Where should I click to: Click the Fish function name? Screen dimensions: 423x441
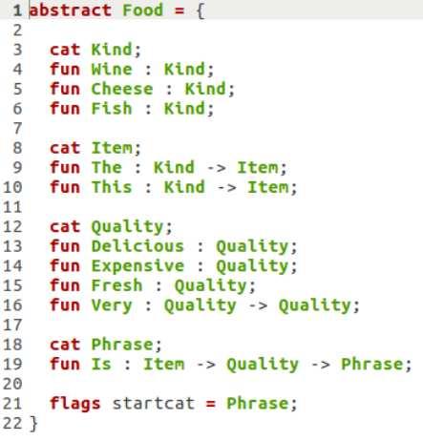pyautogui.click(x=112, y=109)
